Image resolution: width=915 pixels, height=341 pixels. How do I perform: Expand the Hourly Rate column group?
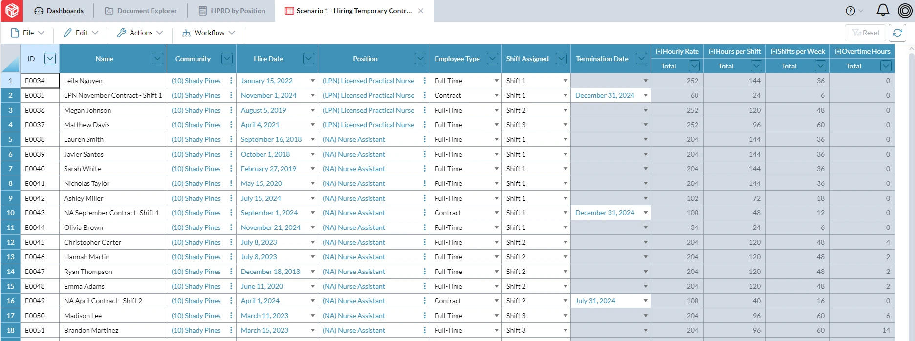[x=659, y=51]
